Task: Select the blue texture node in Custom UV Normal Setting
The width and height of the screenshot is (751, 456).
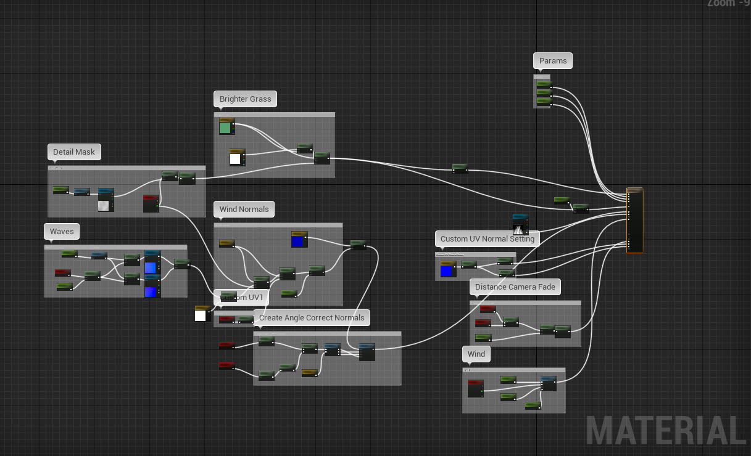Action: [x=448, y=269]
